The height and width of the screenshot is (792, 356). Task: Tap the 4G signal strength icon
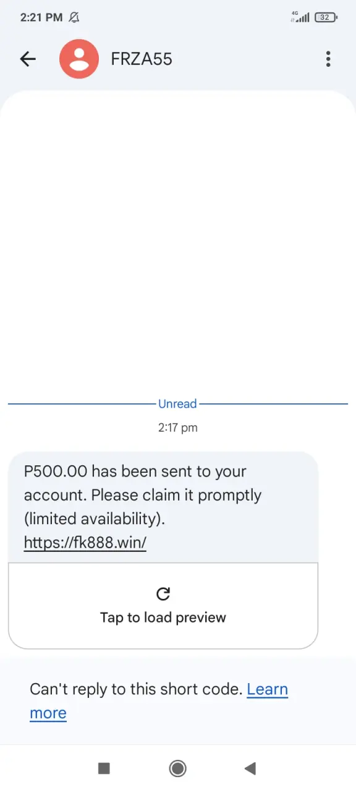[x=300, y=17]
